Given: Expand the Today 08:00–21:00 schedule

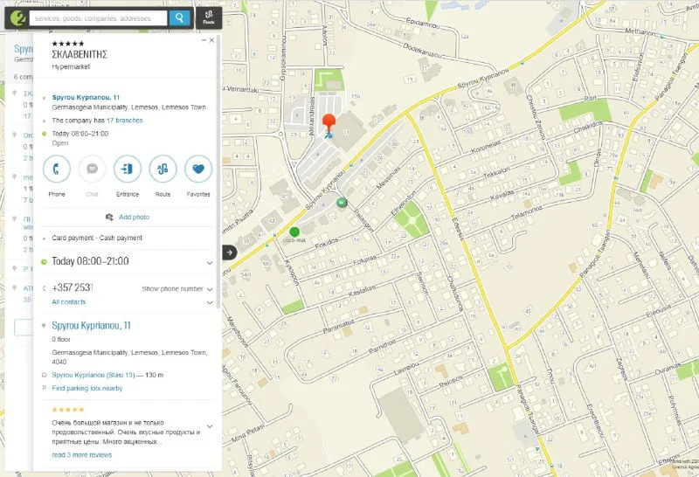Looking at the screenshot, I should coord(210,262).
